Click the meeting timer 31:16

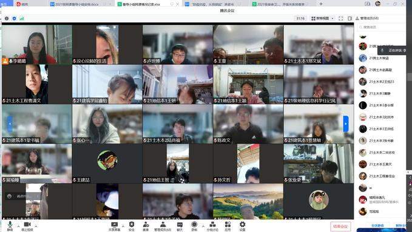pyautogui.click(x=300, y=18)
